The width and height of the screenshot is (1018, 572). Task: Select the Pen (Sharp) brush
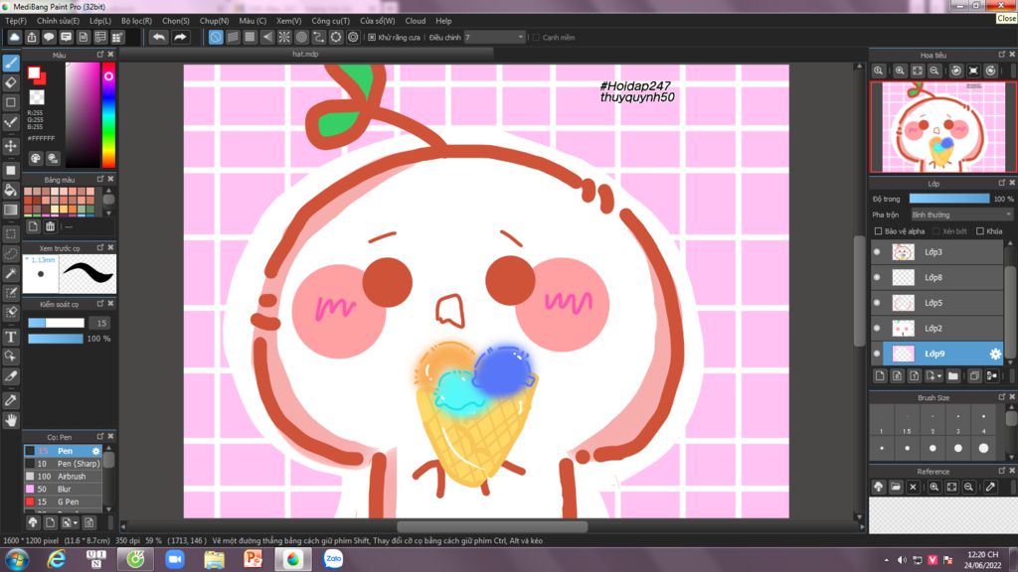63,464
